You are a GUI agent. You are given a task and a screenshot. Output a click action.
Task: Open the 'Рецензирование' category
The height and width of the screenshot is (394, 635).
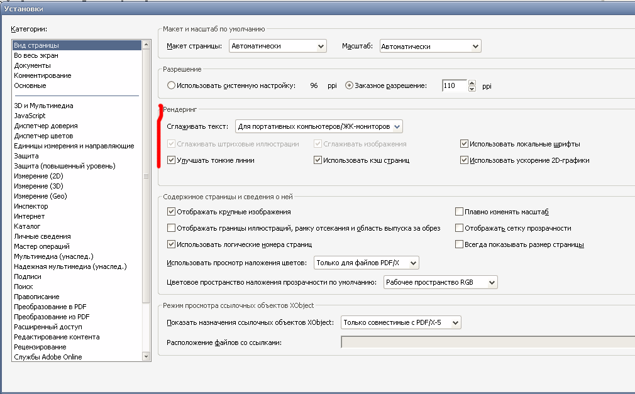pos(40,347)
